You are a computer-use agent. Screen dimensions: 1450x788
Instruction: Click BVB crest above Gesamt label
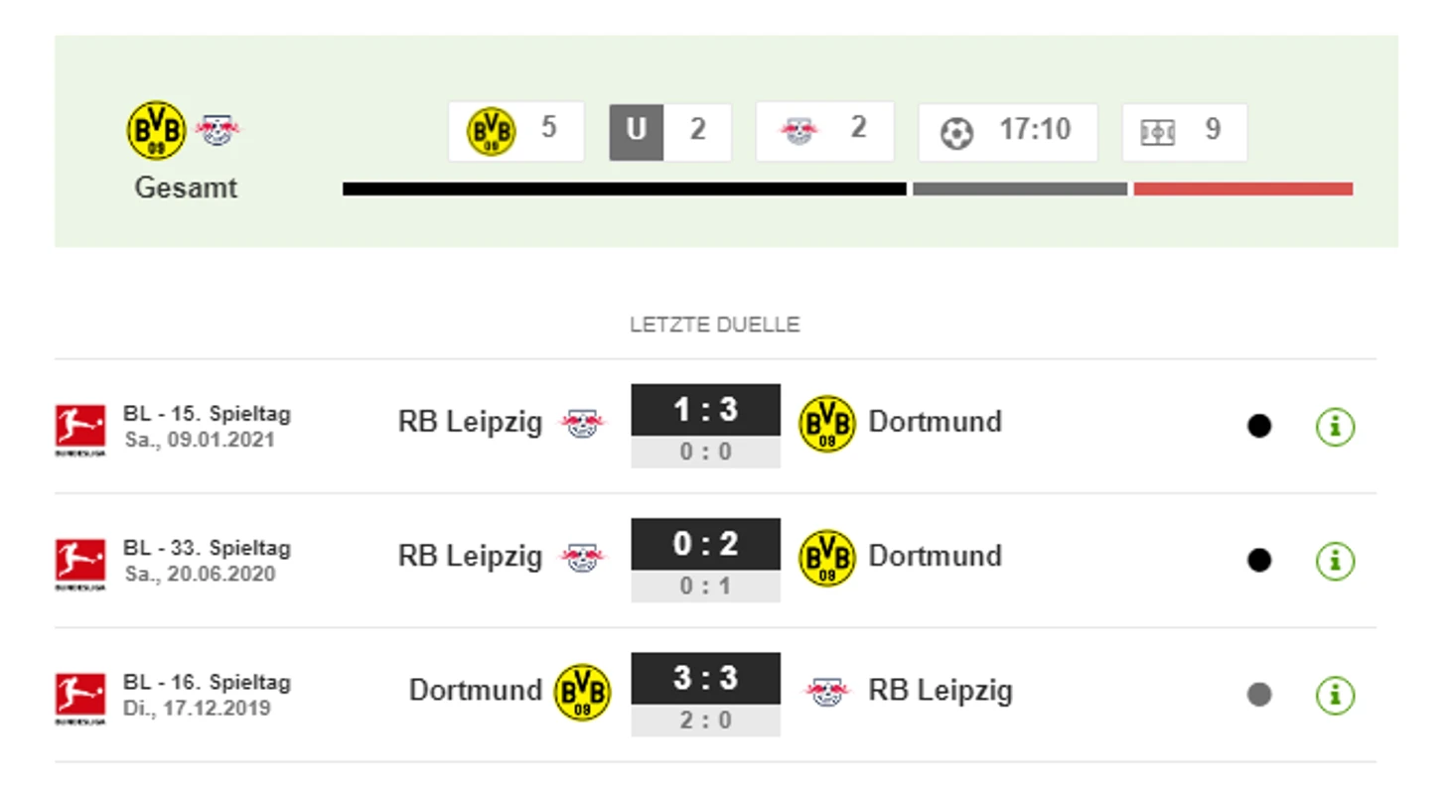(x=156, y=130)
